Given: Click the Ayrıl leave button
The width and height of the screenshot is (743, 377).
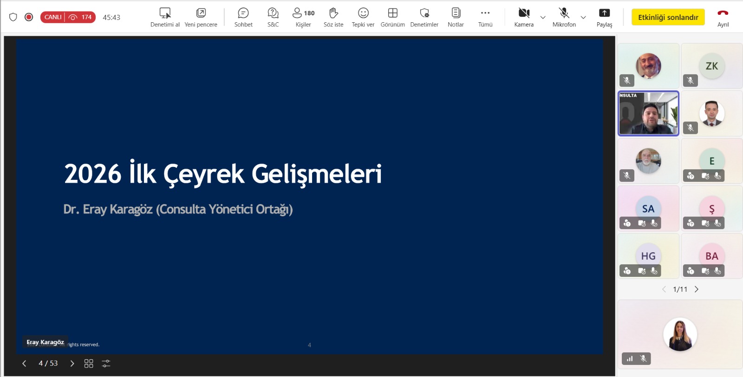Looking at the screenshot, I should coord(723,18).
